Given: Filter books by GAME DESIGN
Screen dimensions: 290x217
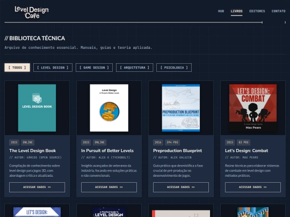Looking at the screenshot, I should coord(94,68).
